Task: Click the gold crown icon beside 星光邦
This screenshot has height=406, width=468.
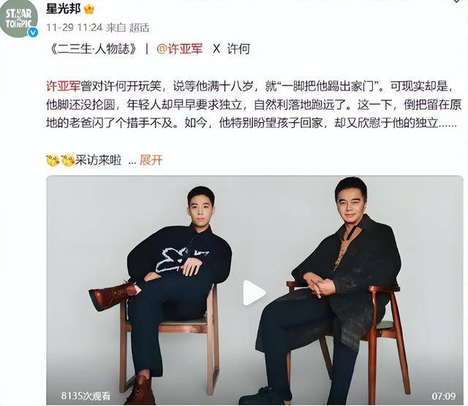Action: click(89, 10)
